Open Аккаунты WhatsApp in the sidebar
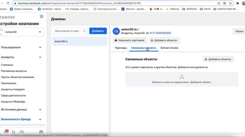The width and height of the screenshot is (245, 137). tap(13, 102)
